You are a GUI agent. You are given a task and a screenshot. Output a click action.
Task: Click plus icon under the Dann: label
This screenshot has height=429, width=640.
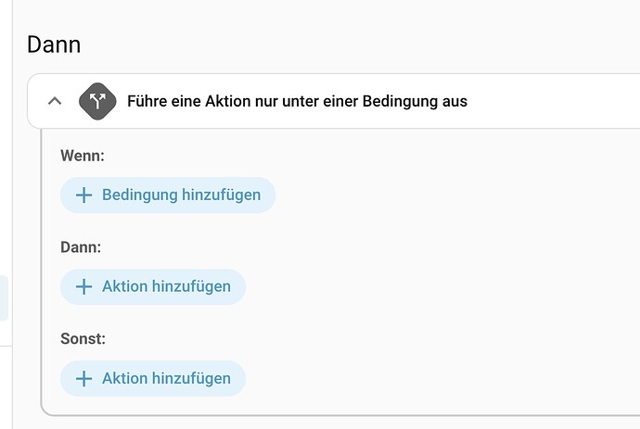click(83, 287)
